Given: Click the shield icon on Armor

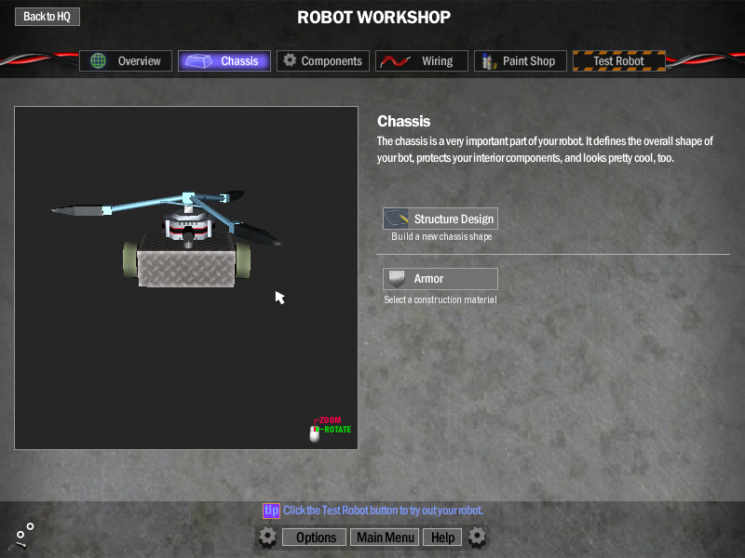Looking at the screenshot, I should pos(397,279).
